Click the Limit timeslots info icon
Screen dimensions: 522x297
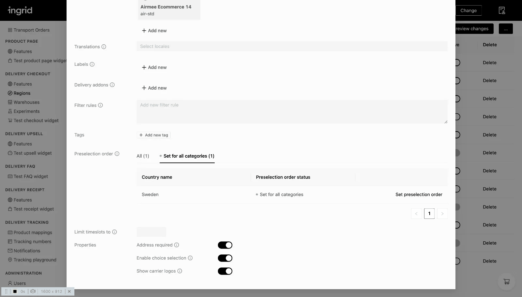pos(115,232)
